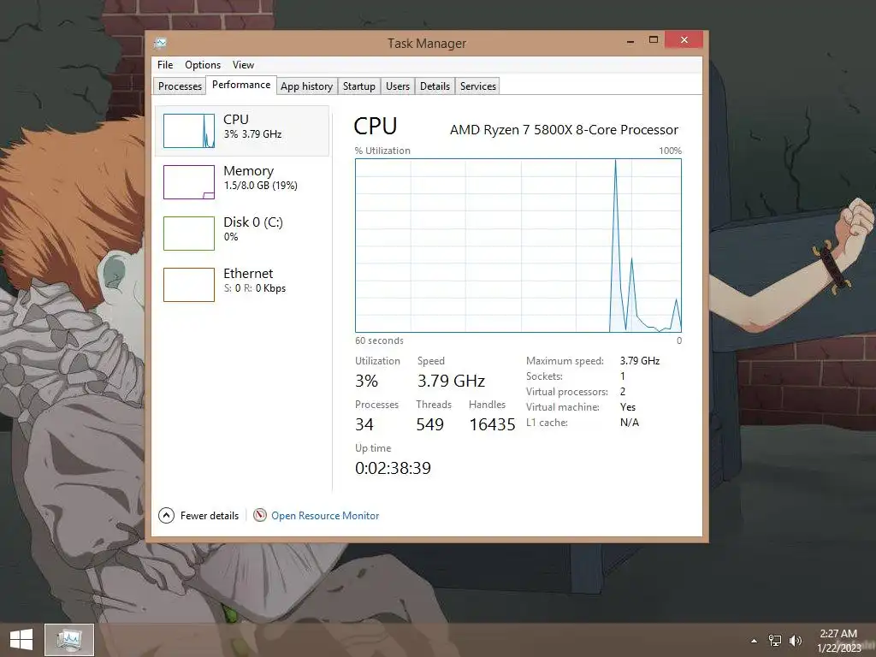Select the Performance tab
This screenshot has height=657, width=876.
(241, 85)
